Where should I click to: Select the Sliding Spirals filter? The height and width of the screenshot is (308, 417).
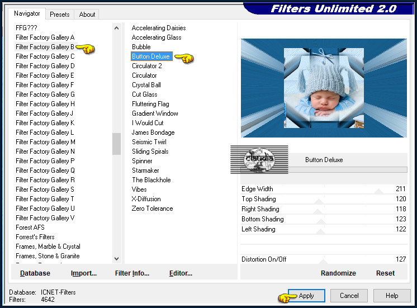point(150,151)
